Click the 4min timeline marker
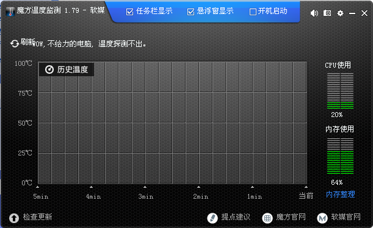The height and width of the screenshot is (228, 373). 93,196
